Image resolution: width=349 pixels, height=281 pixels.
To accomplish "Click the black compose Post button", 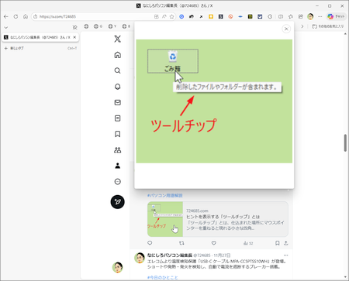I will [118, 202].
